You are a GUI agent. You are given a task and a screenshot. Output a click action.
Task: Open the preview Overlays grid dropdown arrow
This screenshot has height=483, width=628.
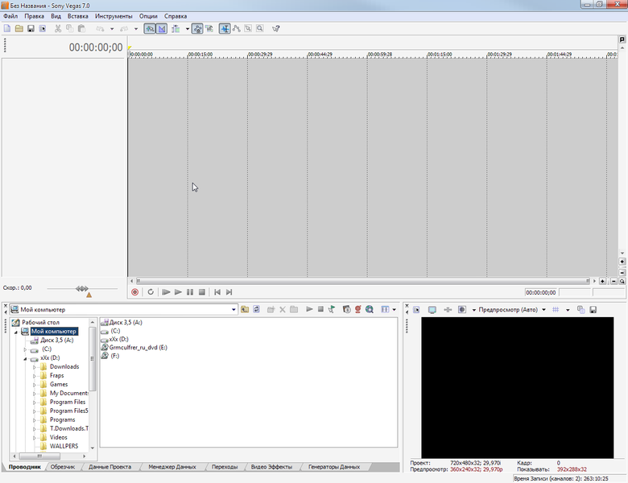point(568,310)
